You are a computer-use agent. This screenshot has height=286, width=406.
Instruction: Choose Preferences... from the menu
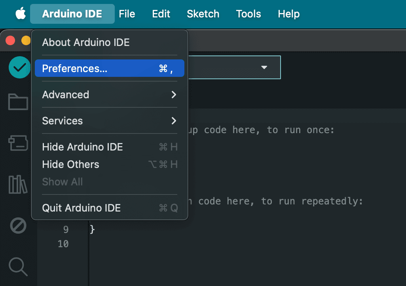click(110, 69)
